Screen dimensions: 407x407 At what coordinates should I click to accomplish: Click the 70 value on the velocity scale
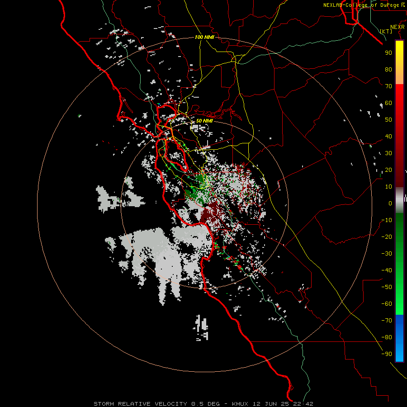click(x=388, y=86)
